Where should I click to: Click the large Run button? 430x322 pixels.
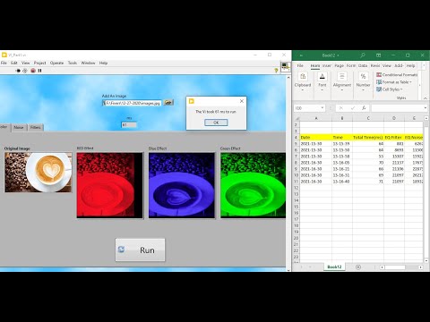[x=140, y=250]
